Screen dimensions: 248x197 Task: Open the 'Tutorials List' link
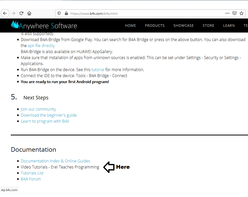pyautogui.click(x=32, y=173)
